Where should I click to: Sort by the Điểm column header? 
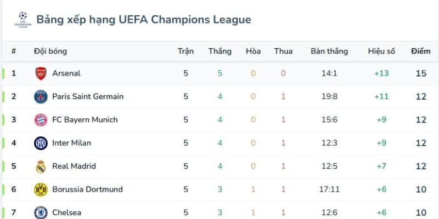tap(421, 51)
